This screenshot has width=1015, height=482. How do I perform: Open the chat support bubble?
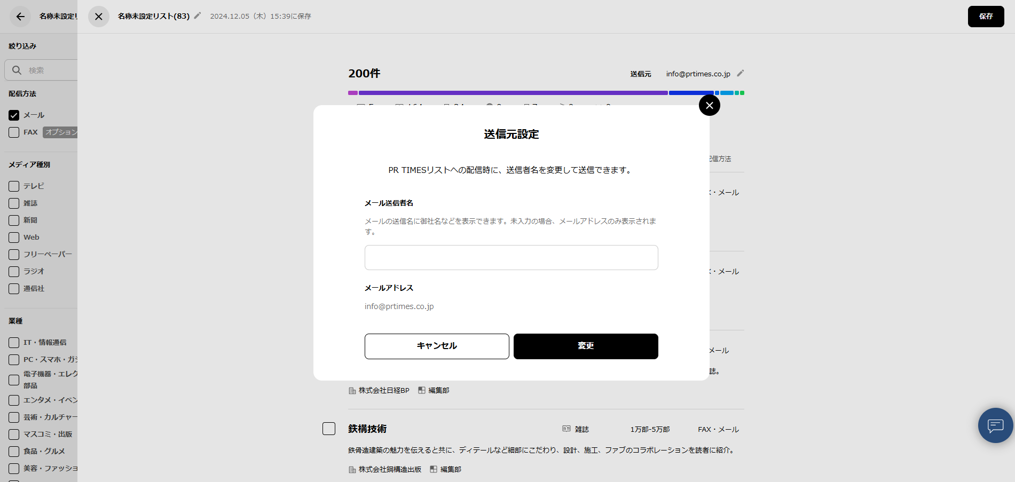point(996,425)
